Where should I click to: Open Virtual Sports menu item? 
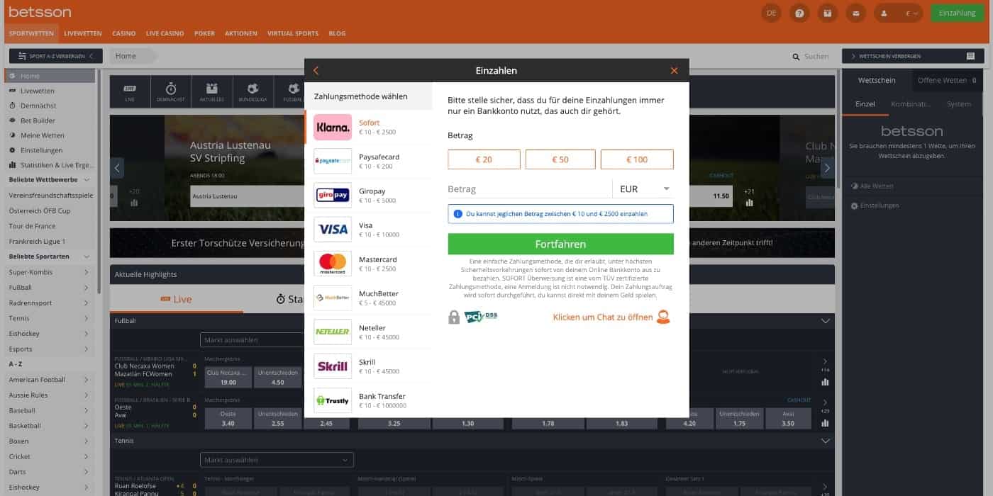click(293, 33)
